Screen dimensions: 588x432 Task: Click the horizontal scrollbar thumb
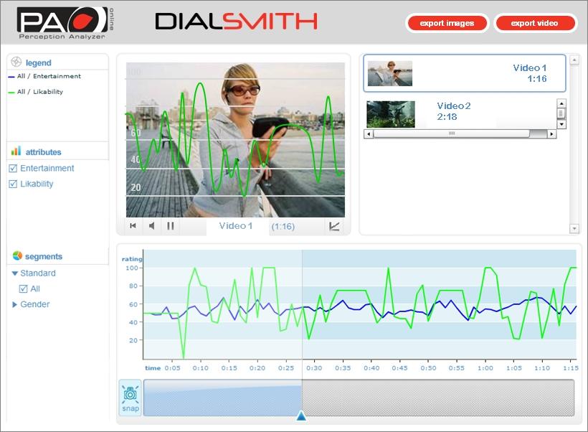tap(452, 133)
